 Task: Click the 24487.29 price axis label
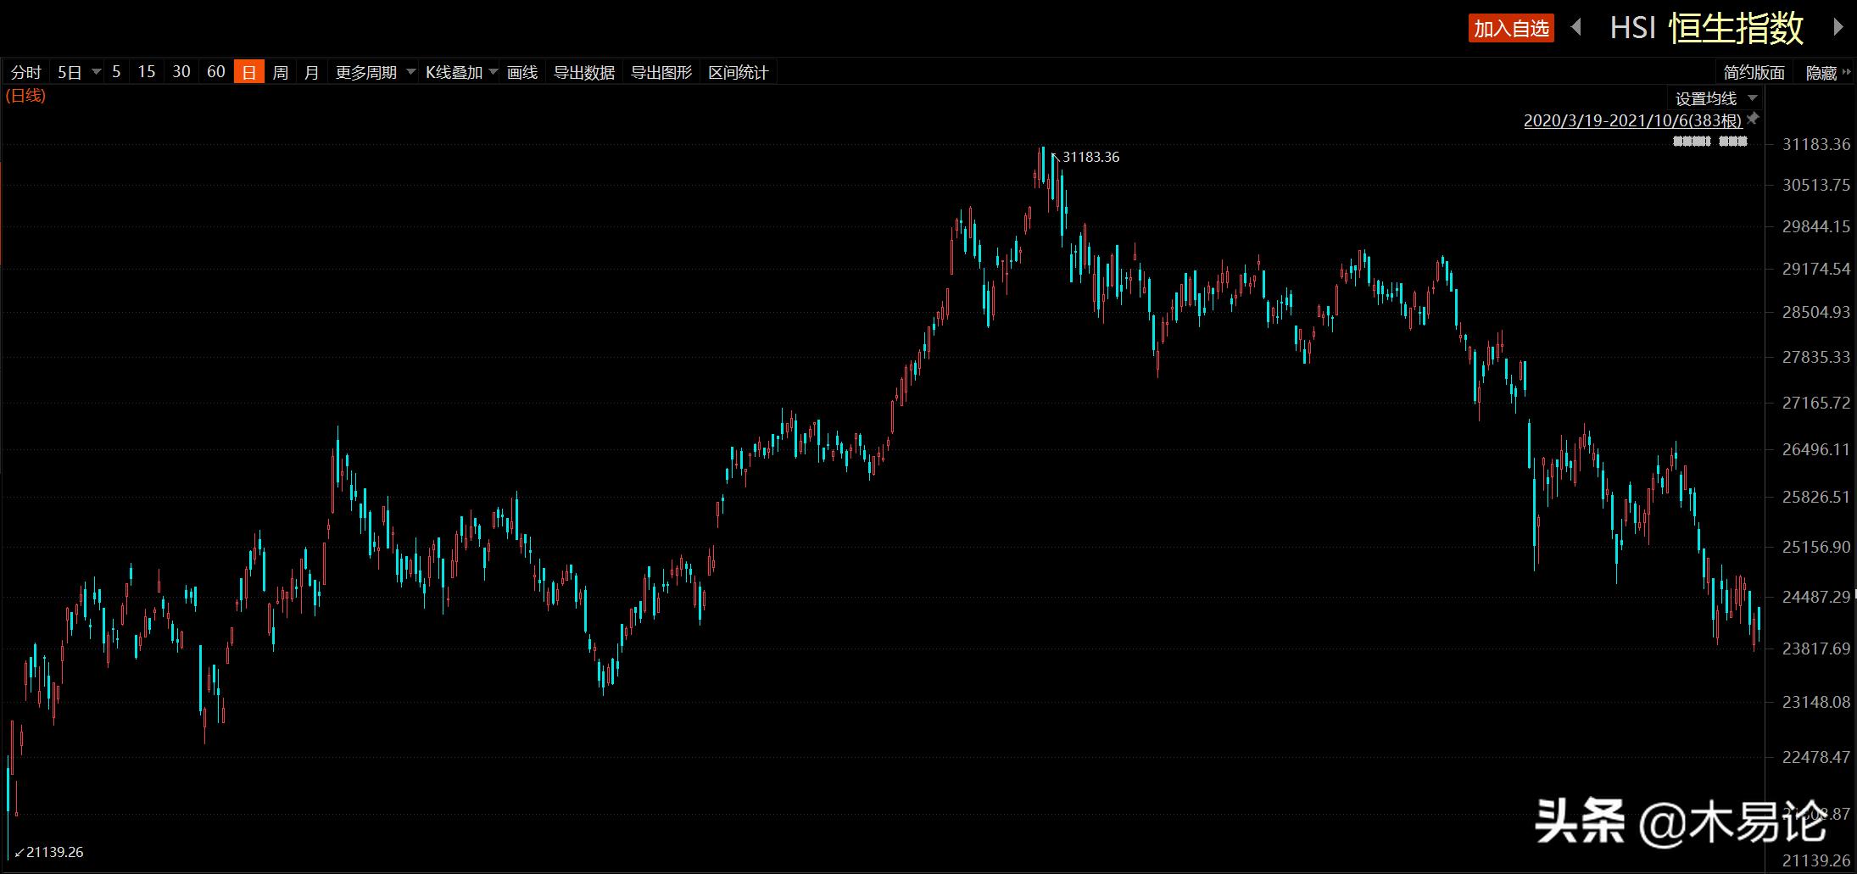click(x=1816, y=597)
